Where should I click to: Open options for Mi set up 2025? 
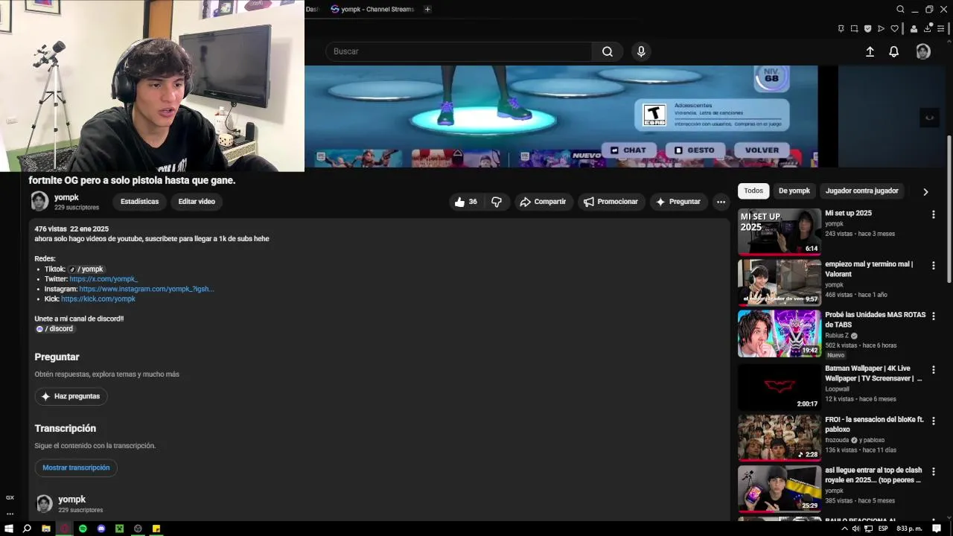[933, 214]
